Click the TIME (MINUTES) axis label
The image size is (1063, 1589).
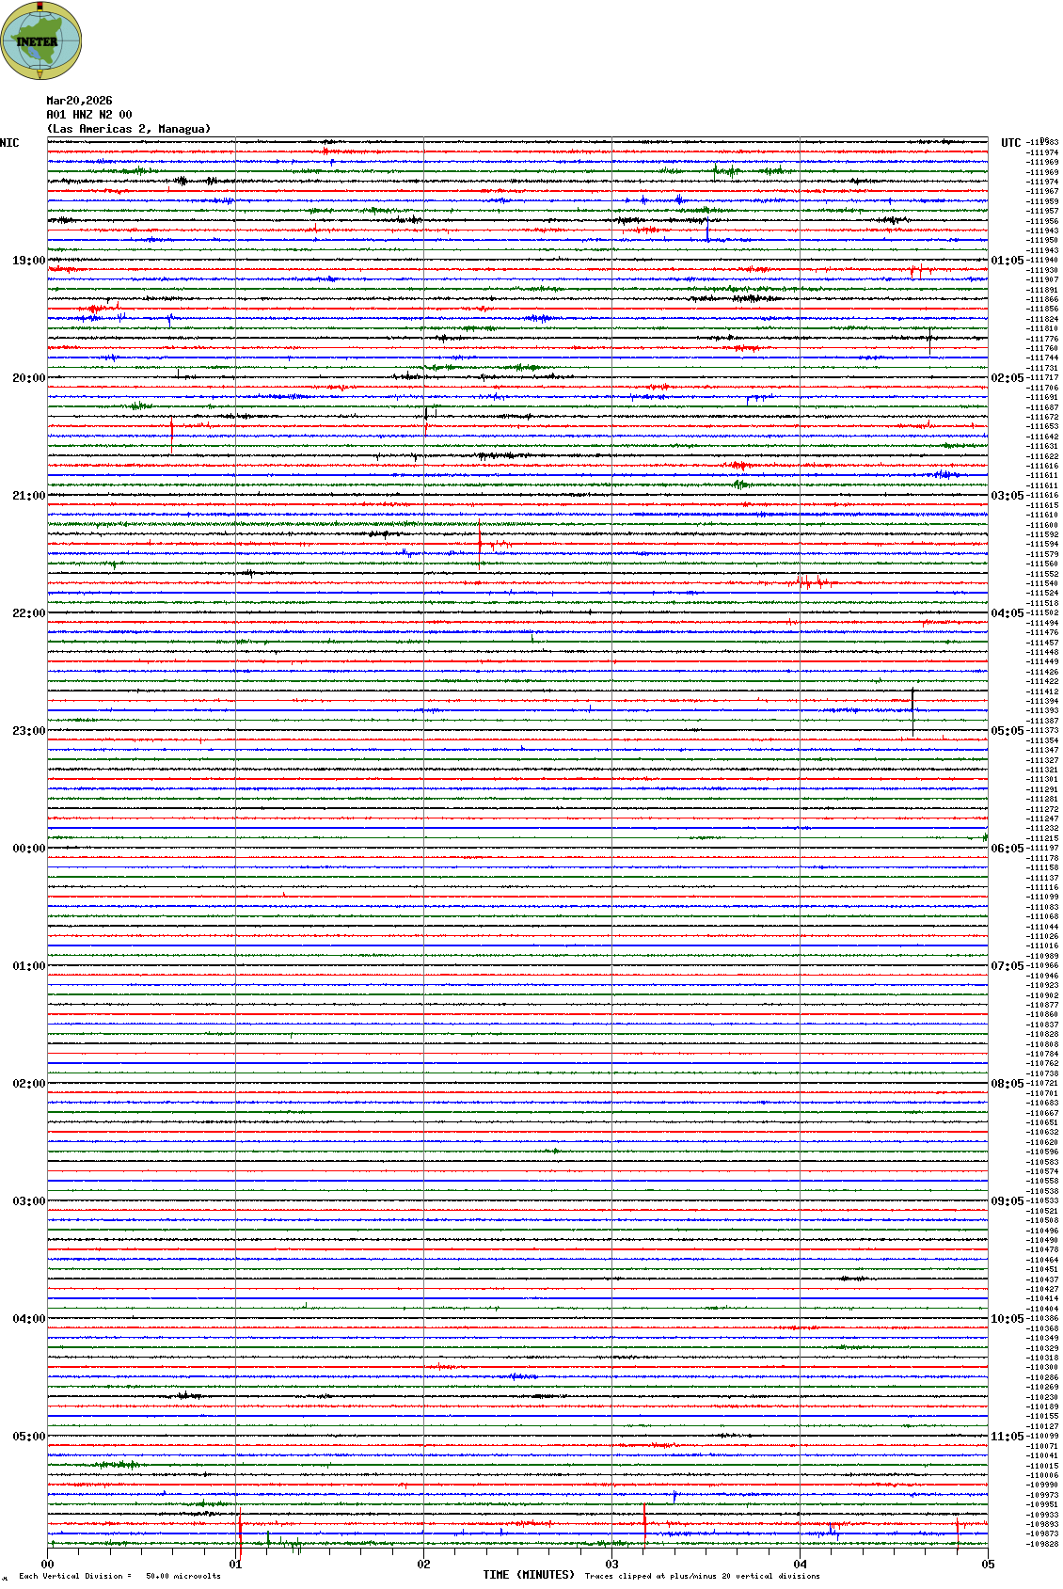pyautogui.click(x=529, y=1575)
